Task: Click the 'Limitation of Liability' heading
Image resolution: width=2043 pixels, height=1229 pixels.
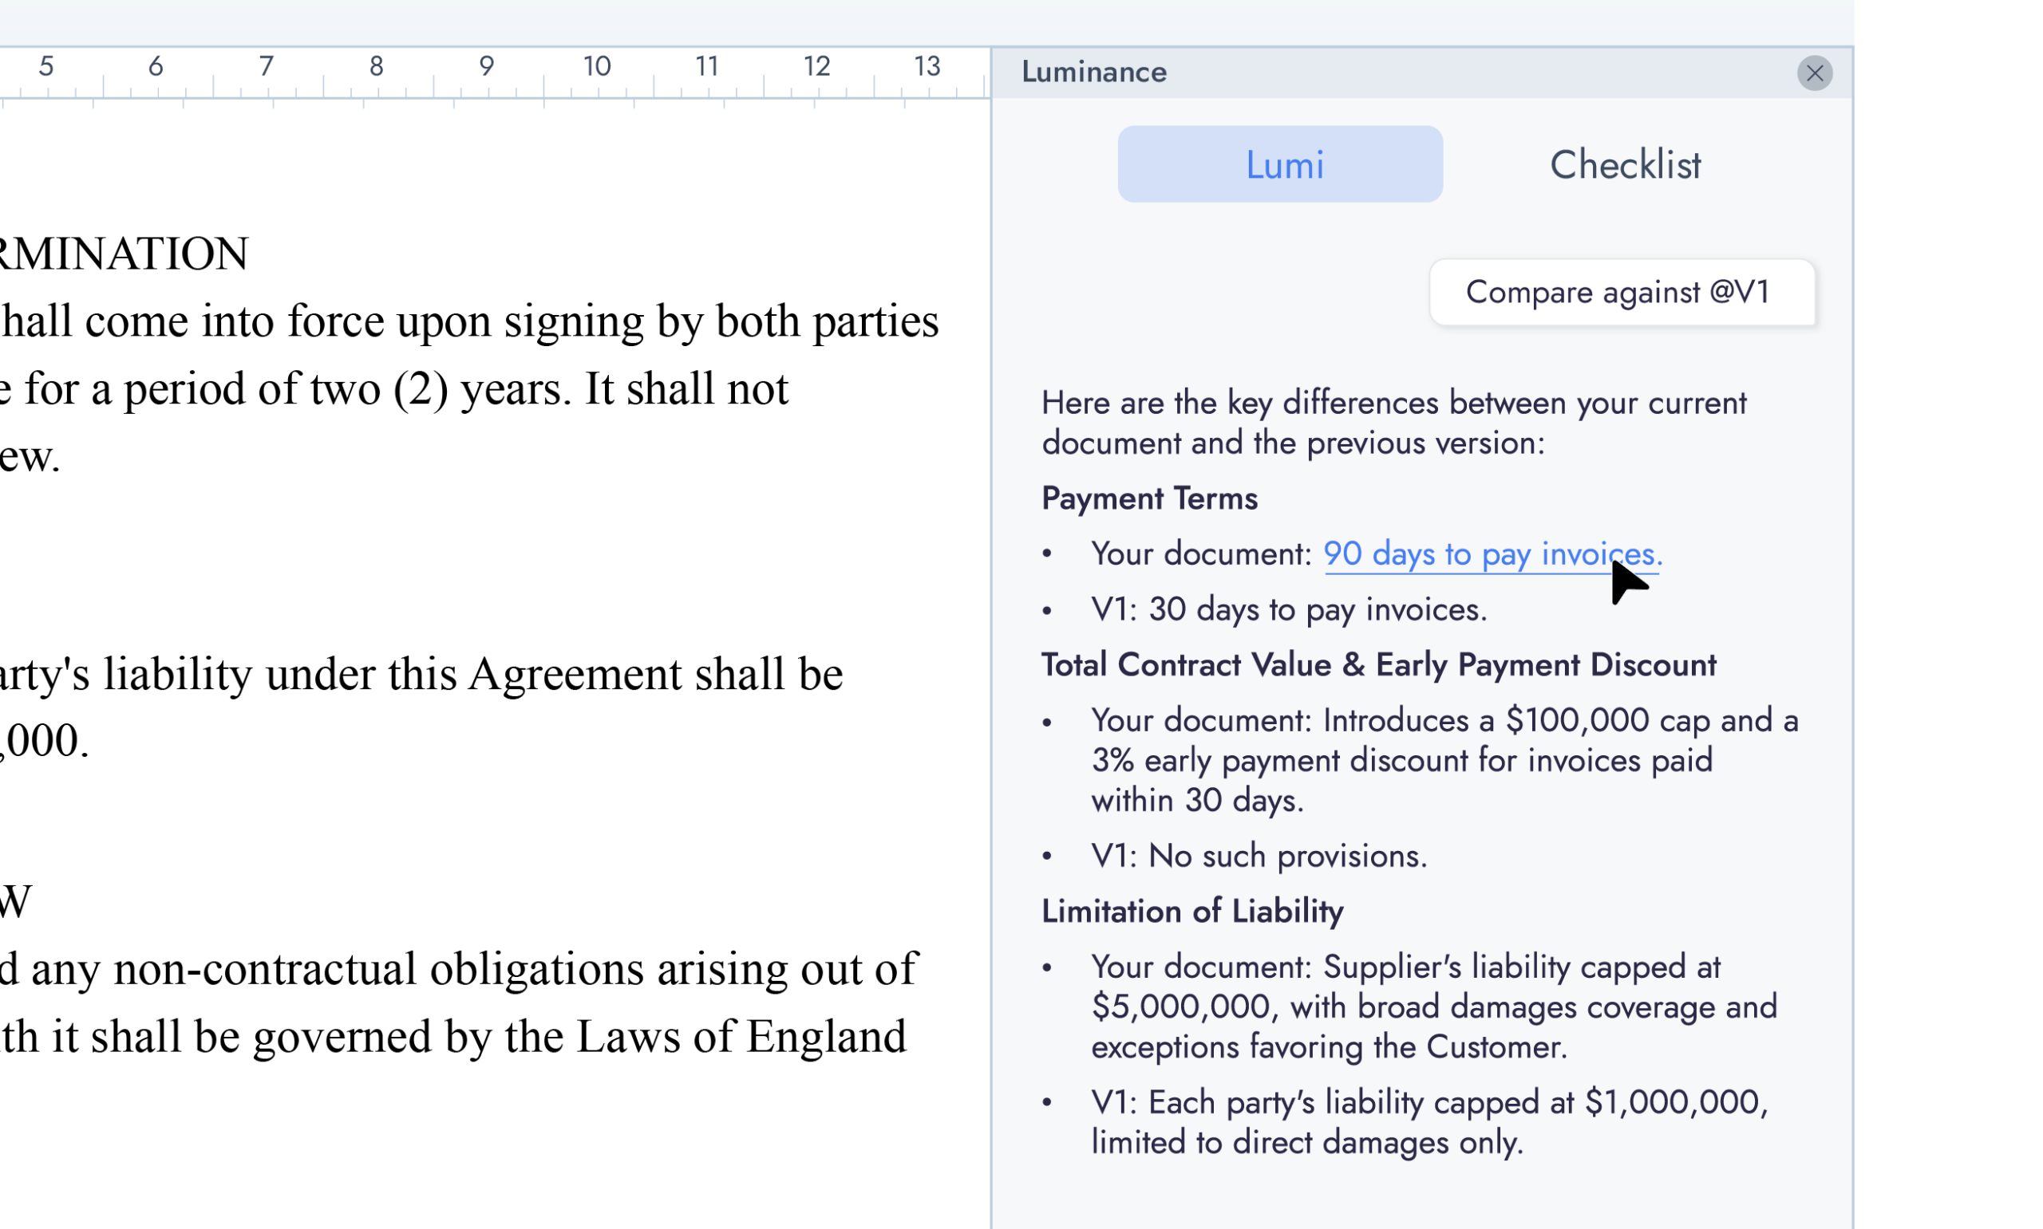Action: coord(1191,911)
